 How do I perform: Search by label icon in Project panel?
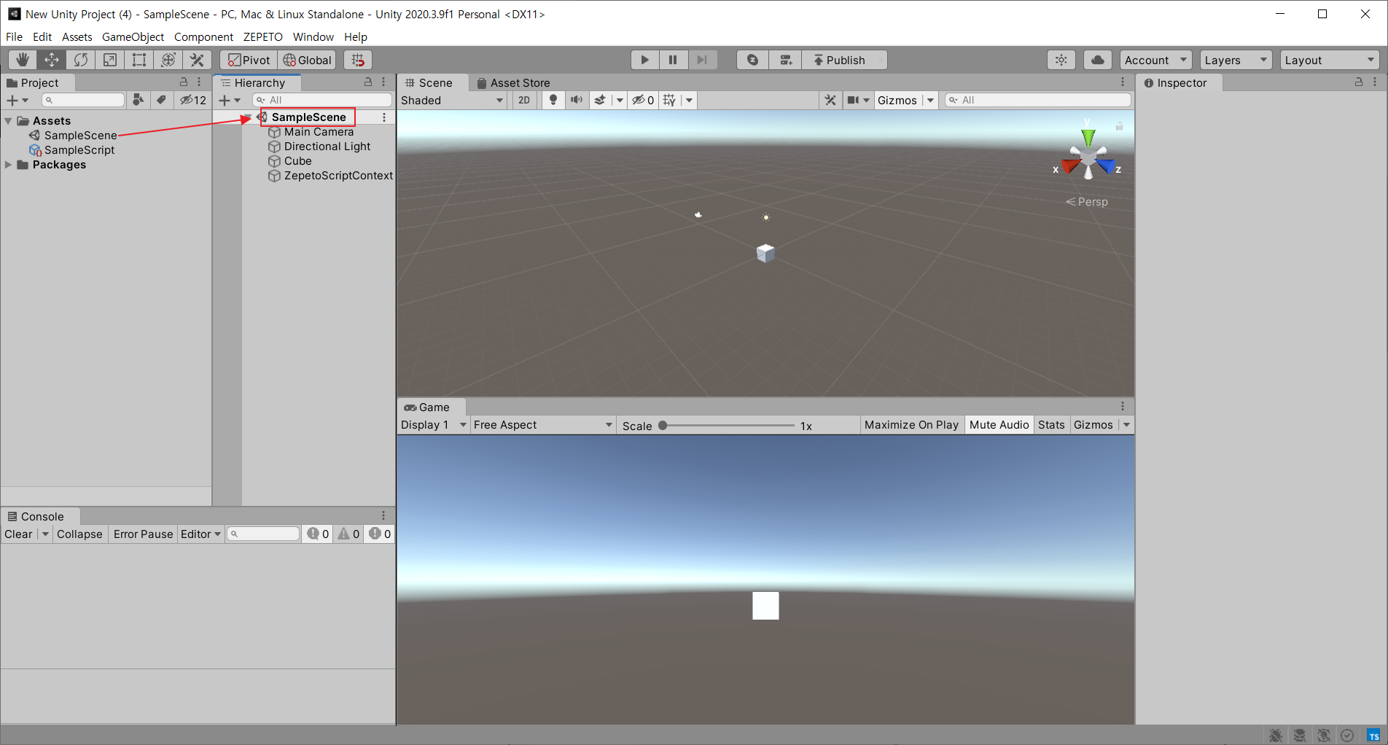(x=161, y=100)
